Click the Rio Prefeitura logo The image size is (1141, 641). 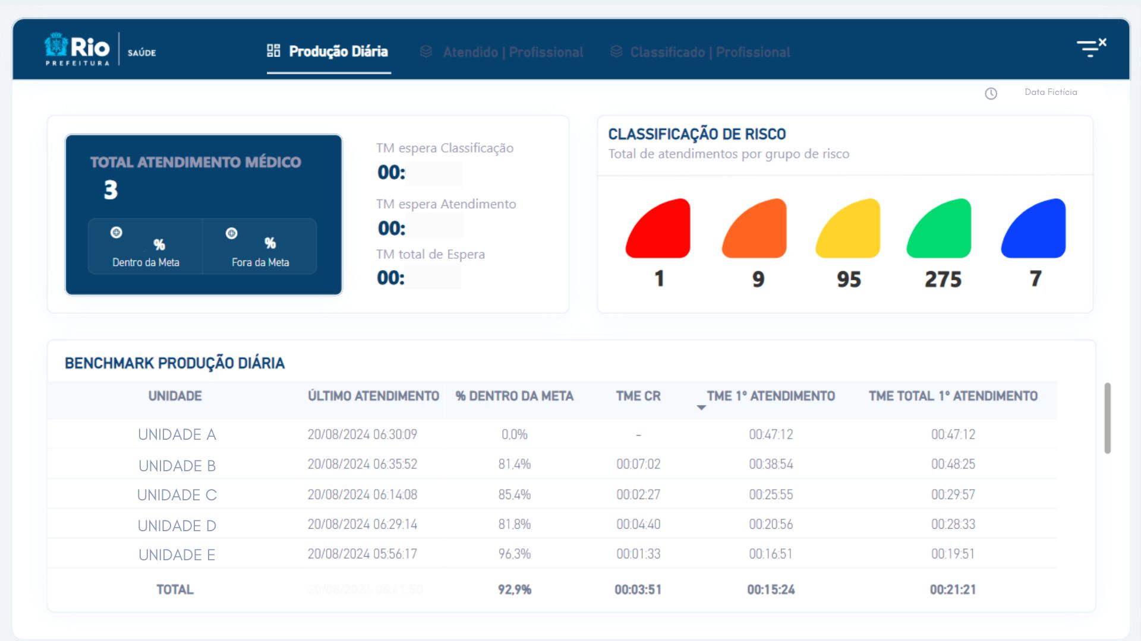point(77,49)
